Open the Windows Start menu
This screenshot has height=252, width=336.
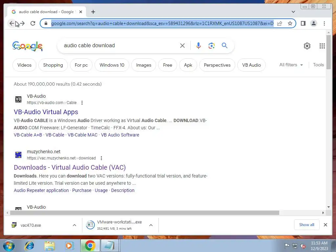pos(9,245)
